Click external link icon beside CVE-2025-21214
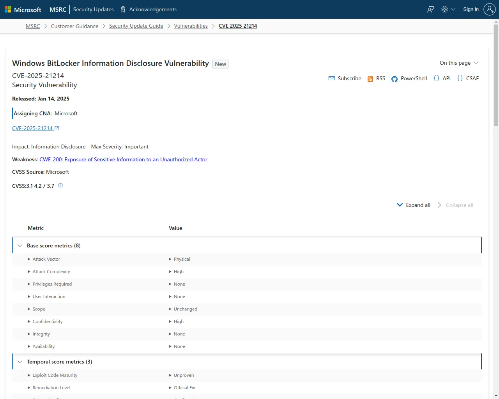Image resolution: width=499 pixels, height=399 pixels. coord(57,128)
